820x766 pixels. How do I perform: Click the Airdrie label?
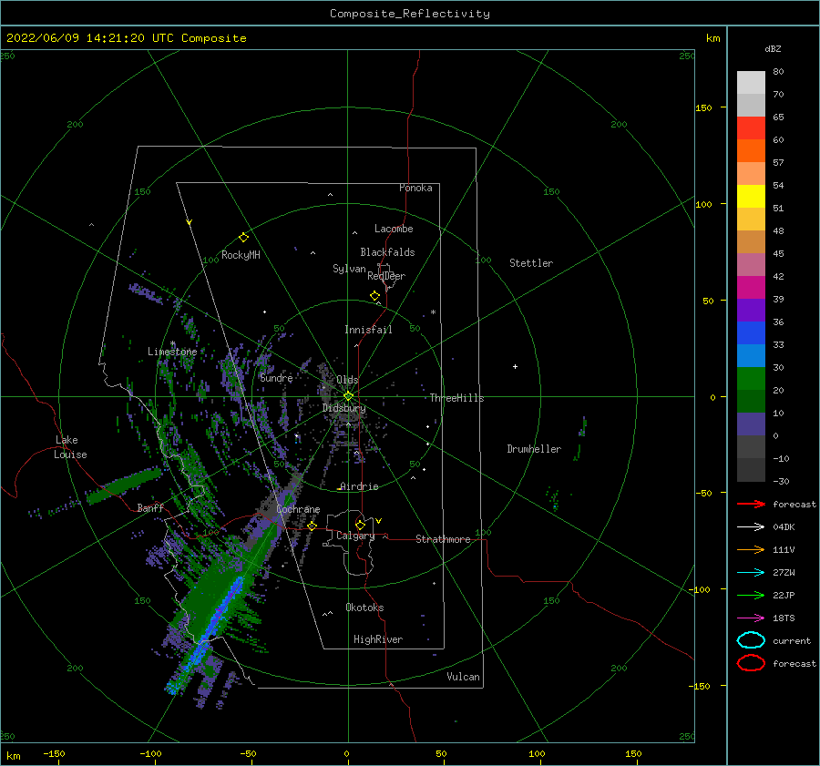(359, 486)
